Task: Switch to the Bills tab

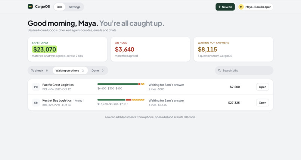Action: (x=59, y=7)
